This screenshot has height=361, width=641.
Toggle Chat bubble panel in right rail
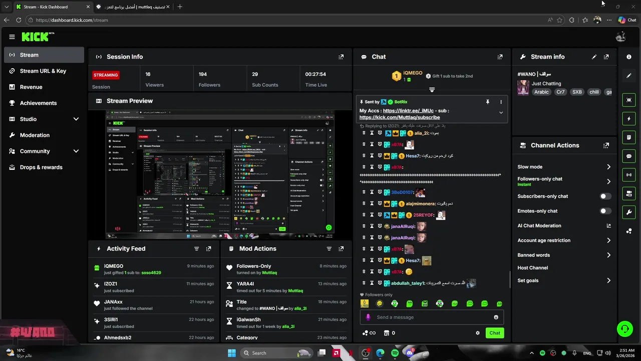[x=629, y=156]
